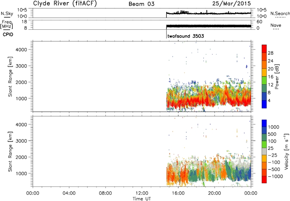Click the '08:00' time tick label
The width and height of the screenshot is (290, 201).
tap(105, 193)
